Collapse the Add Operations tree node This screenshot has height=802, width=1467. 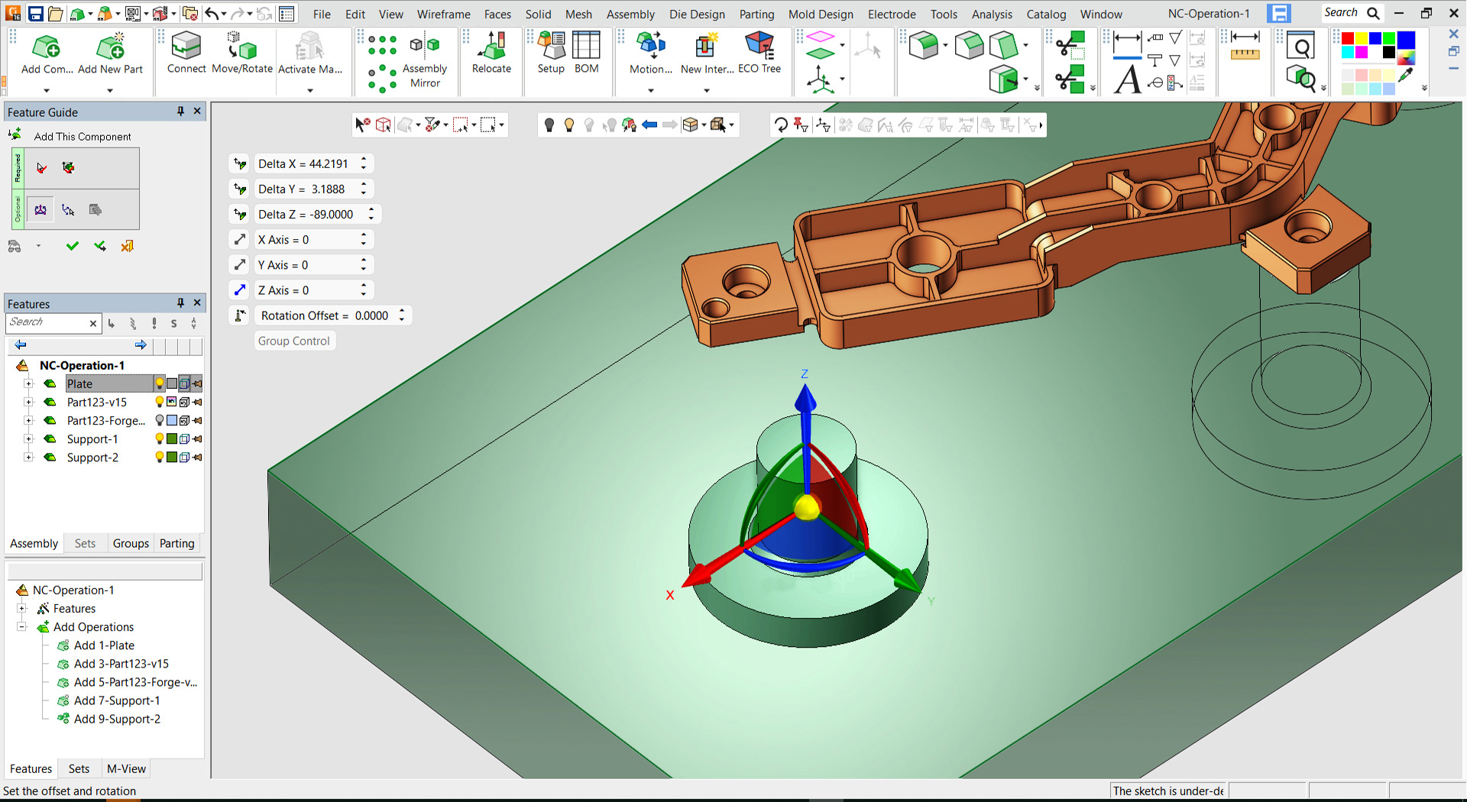pyautogui.click(x=22, y=627)
